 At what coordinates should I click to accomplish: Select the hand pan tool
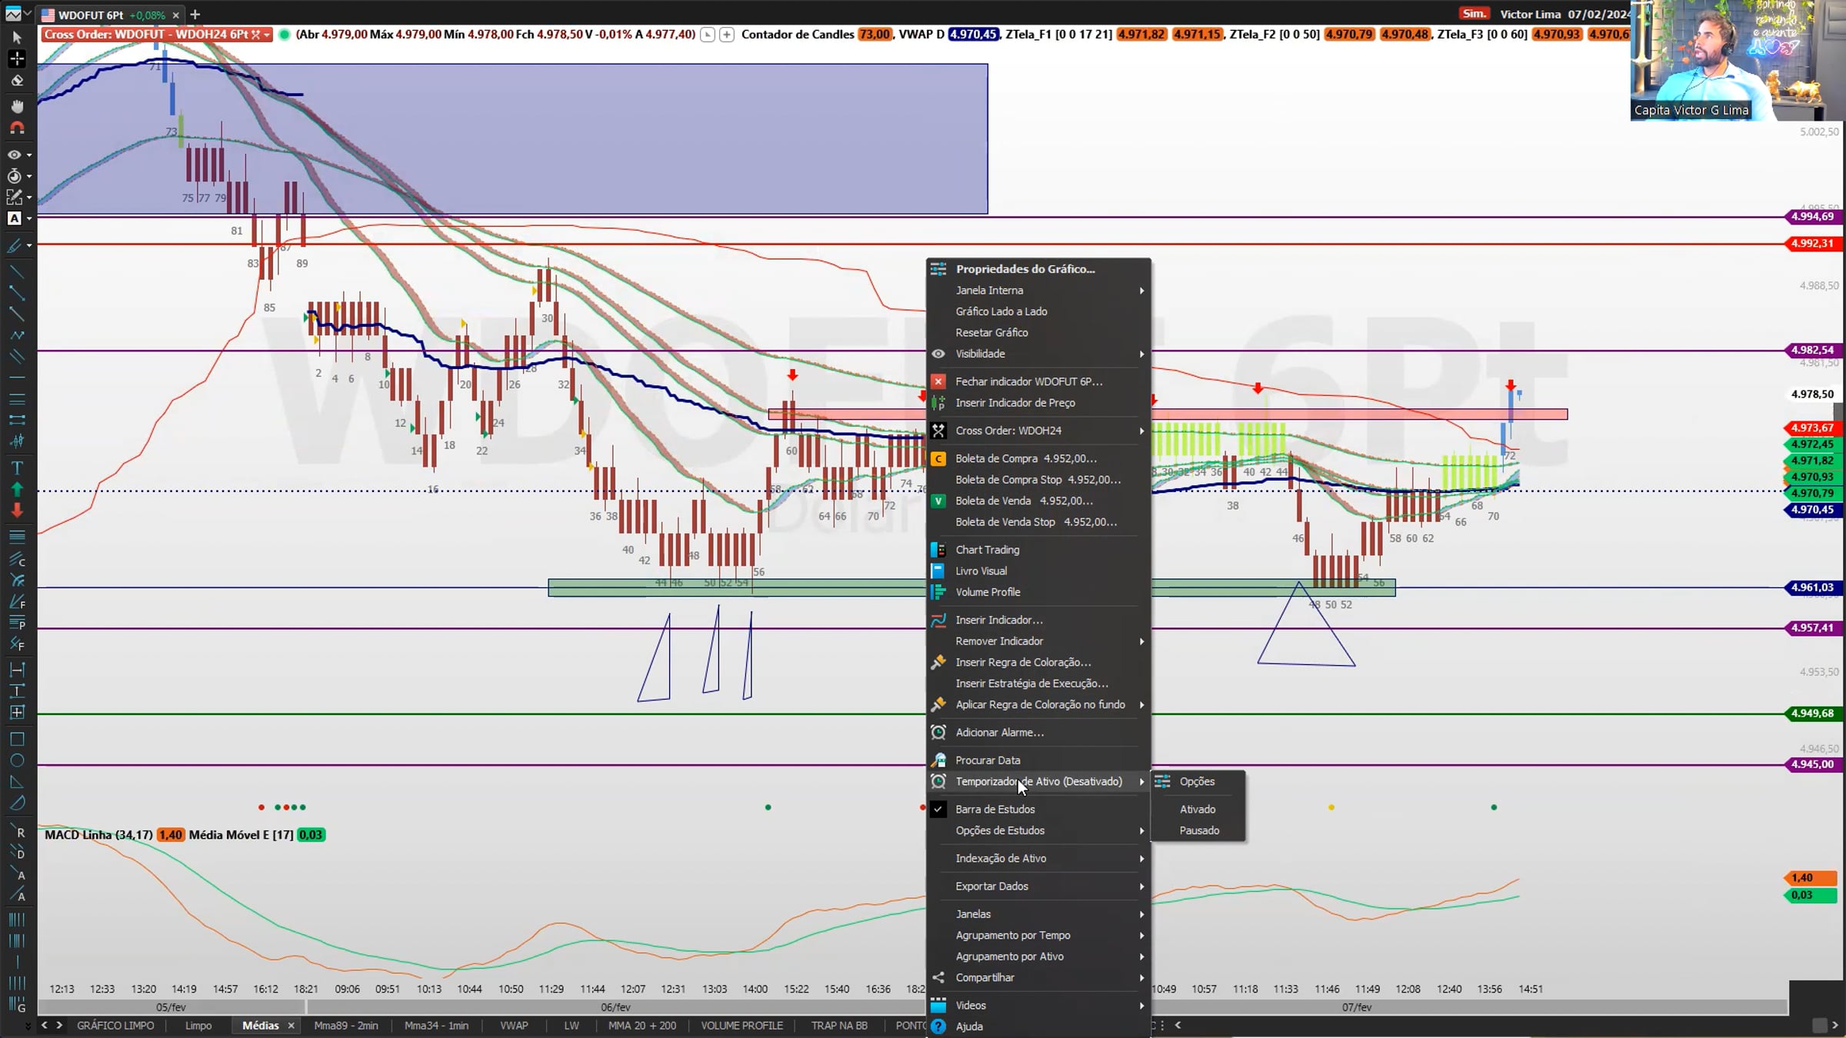click(x=17, y=106)
